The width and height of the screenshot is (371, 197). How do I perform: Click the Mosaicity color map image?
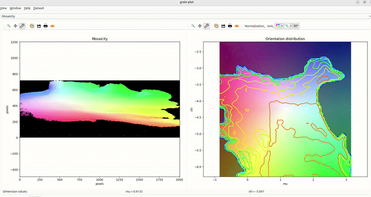(99, 109)
